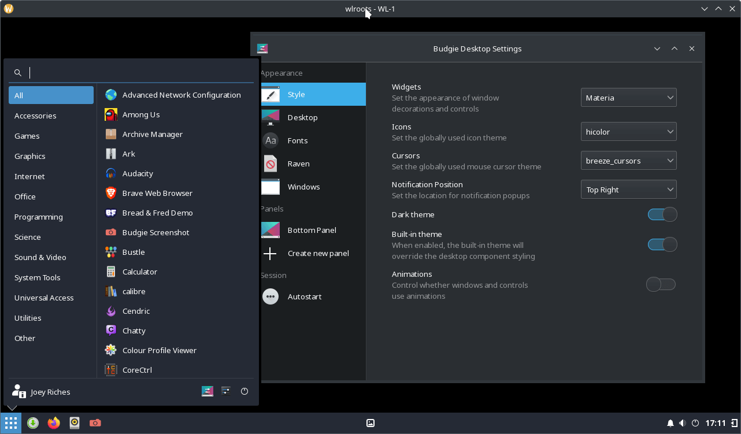Viewport: 741px width, 434px height.
Task: Click the volume speaker icon in the tray
Action: coord(683,423)
